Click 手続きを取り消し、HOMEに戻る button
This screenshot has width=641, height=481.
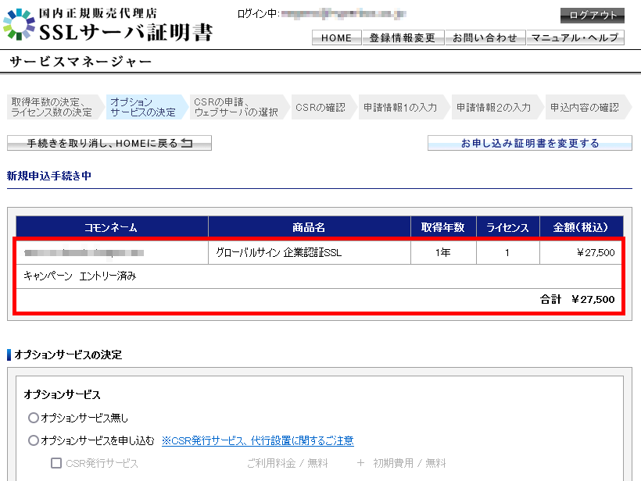[x=109, y=143]
